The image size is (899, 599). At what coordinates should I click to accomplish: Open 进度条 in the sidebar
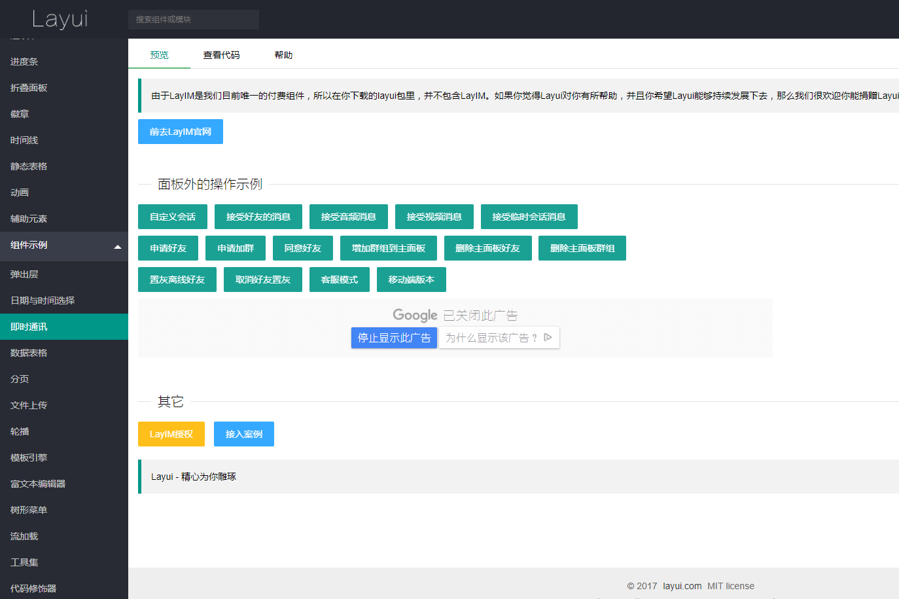pyautogui.click(x=64, y=62)
